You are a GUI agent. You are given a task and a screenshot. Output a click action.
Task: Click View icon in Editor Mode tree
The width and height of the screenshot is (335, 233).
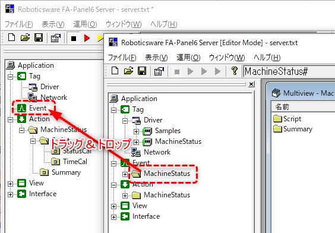pos(125,206)
